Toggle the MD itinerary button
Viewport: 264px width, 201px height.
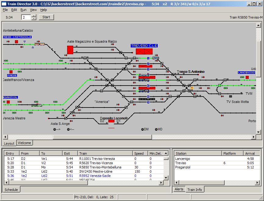156,129
